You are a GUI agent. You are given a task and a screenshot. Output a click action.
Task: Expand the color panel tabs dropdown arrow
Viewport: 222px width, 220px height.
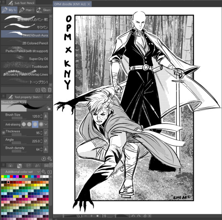coord(51,165)
